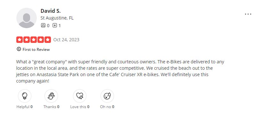Click the Love this 0 count label
The width and height of the screenshot is (259, 119).
(80, 107)
